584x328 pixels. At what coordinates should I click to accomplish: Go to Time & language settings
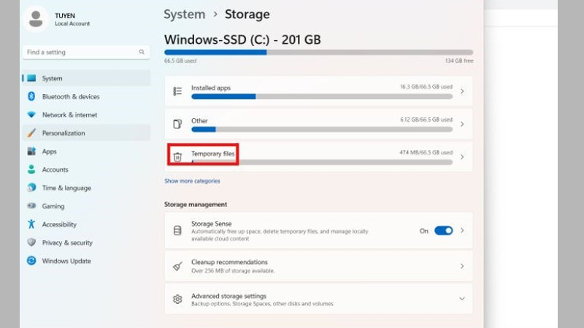tap(66, 188)
